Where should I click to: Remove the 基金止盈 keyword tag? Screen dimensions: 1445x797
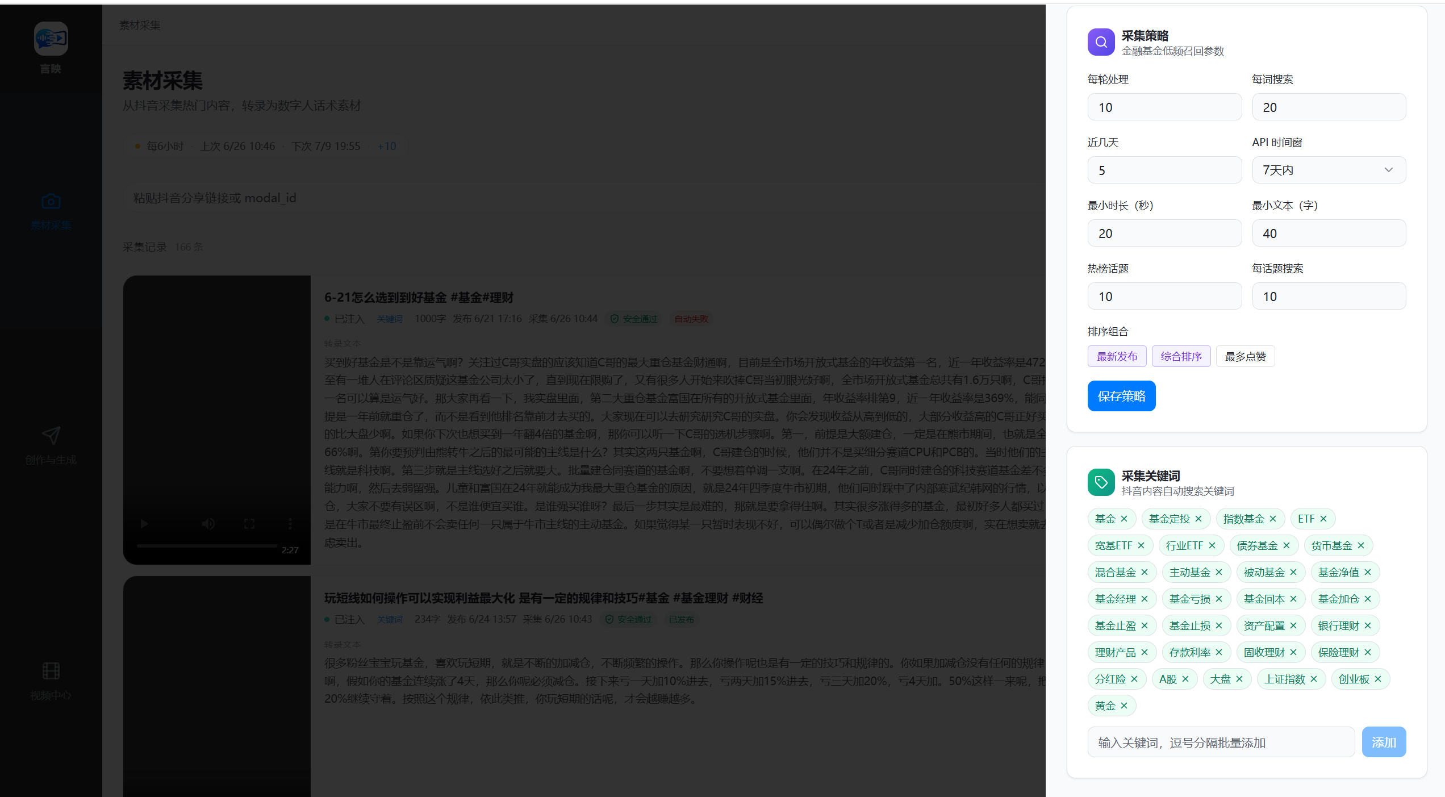pos(1144,625)
